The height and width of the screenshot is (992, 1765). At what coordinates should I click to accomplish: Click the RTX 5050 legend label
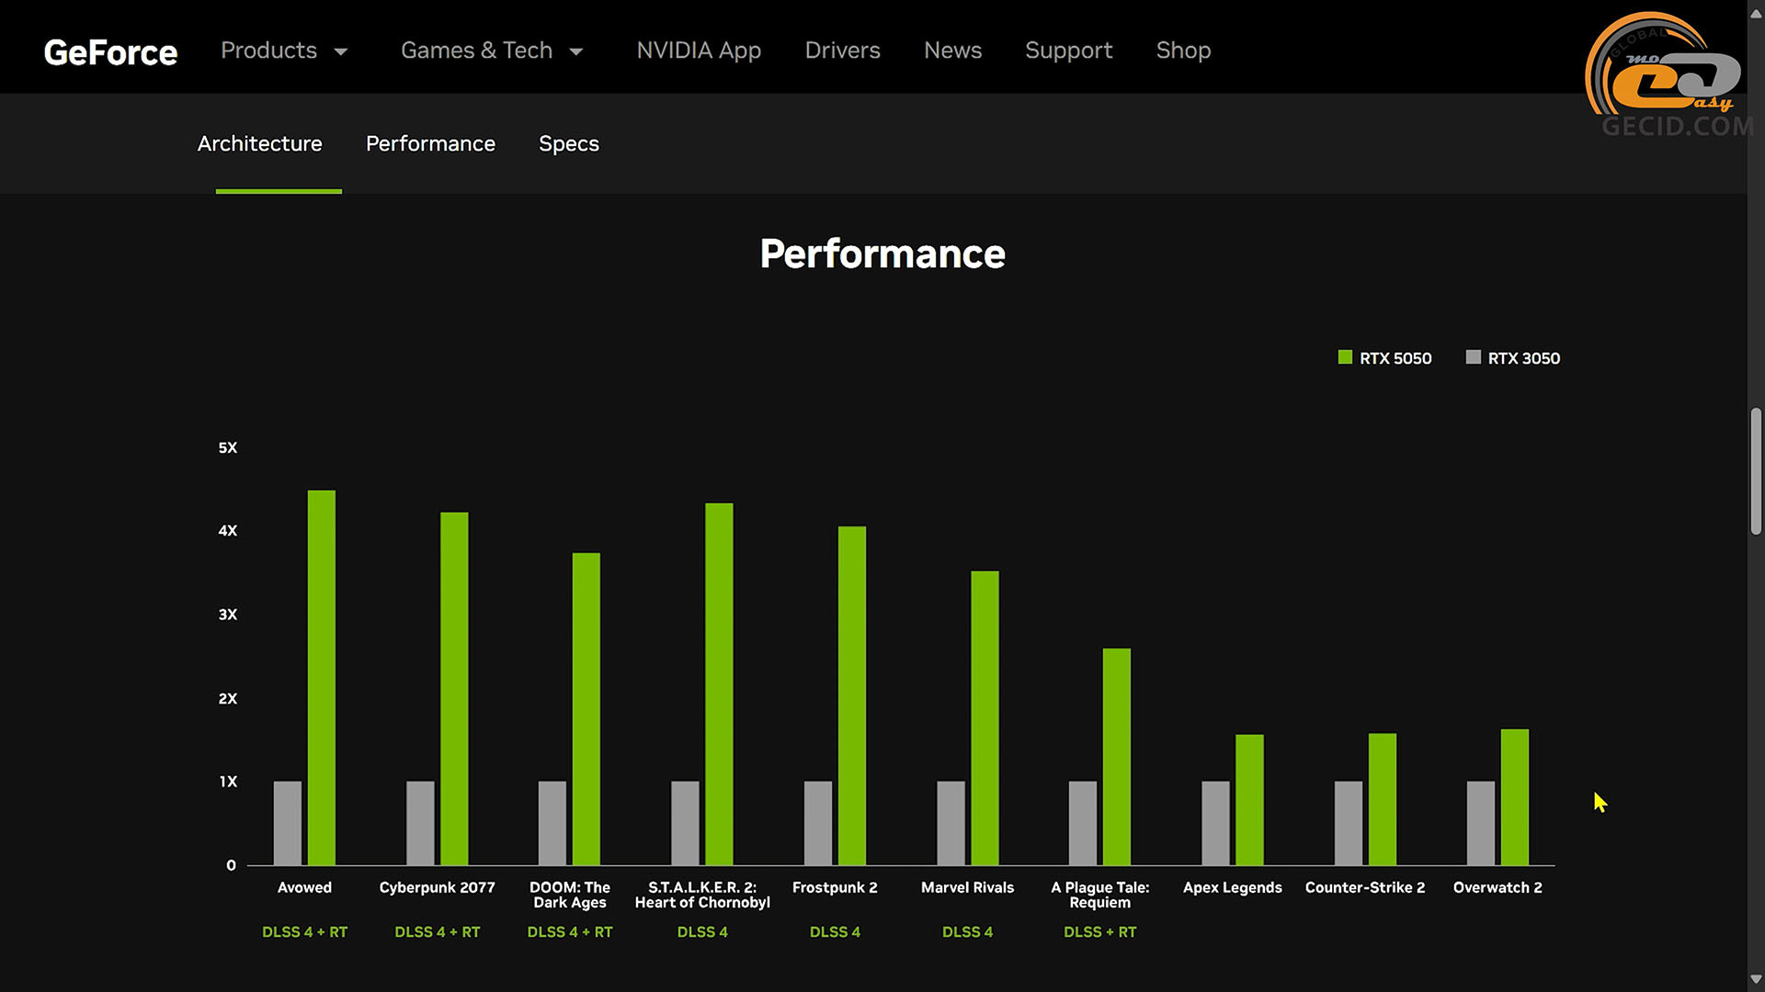[1395, 358]
